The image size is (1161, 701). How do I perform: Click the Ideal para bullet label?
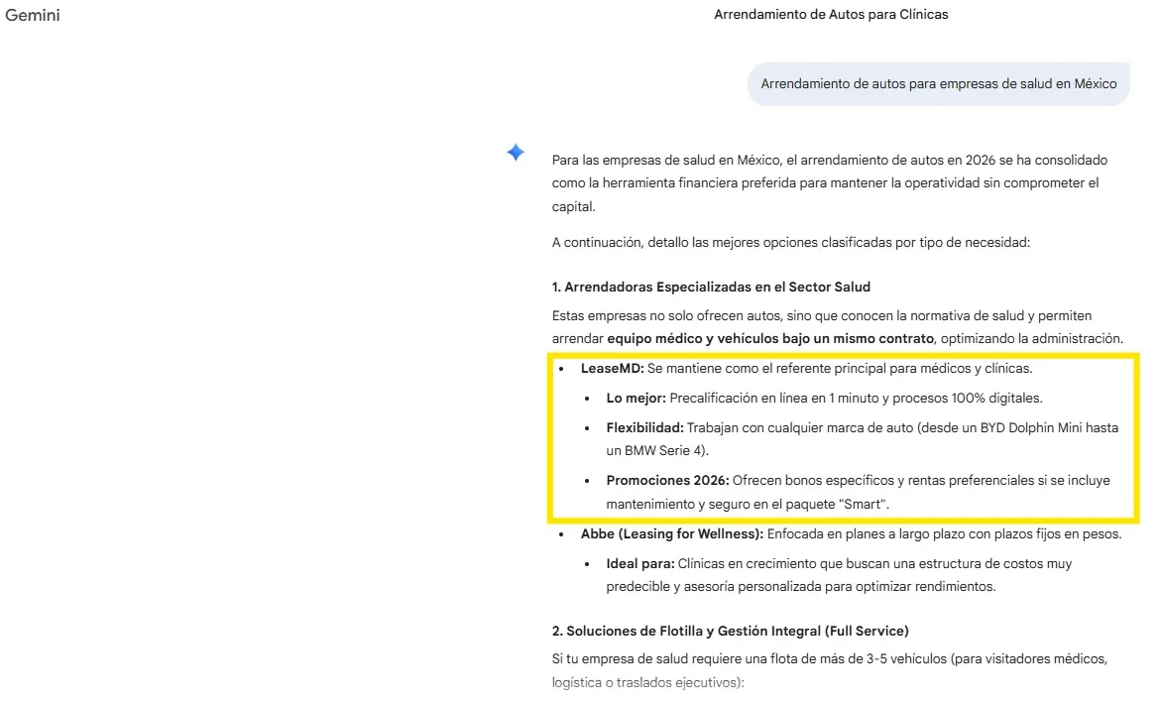[640, 564]
